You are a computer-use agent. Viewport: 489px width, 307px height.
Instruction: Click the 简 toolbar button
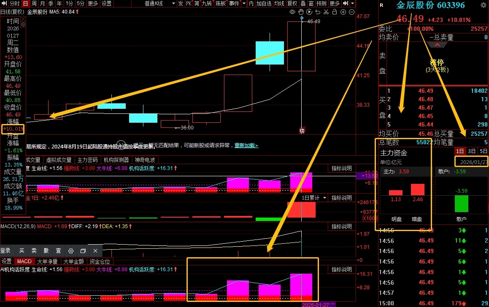coord(197,3)
